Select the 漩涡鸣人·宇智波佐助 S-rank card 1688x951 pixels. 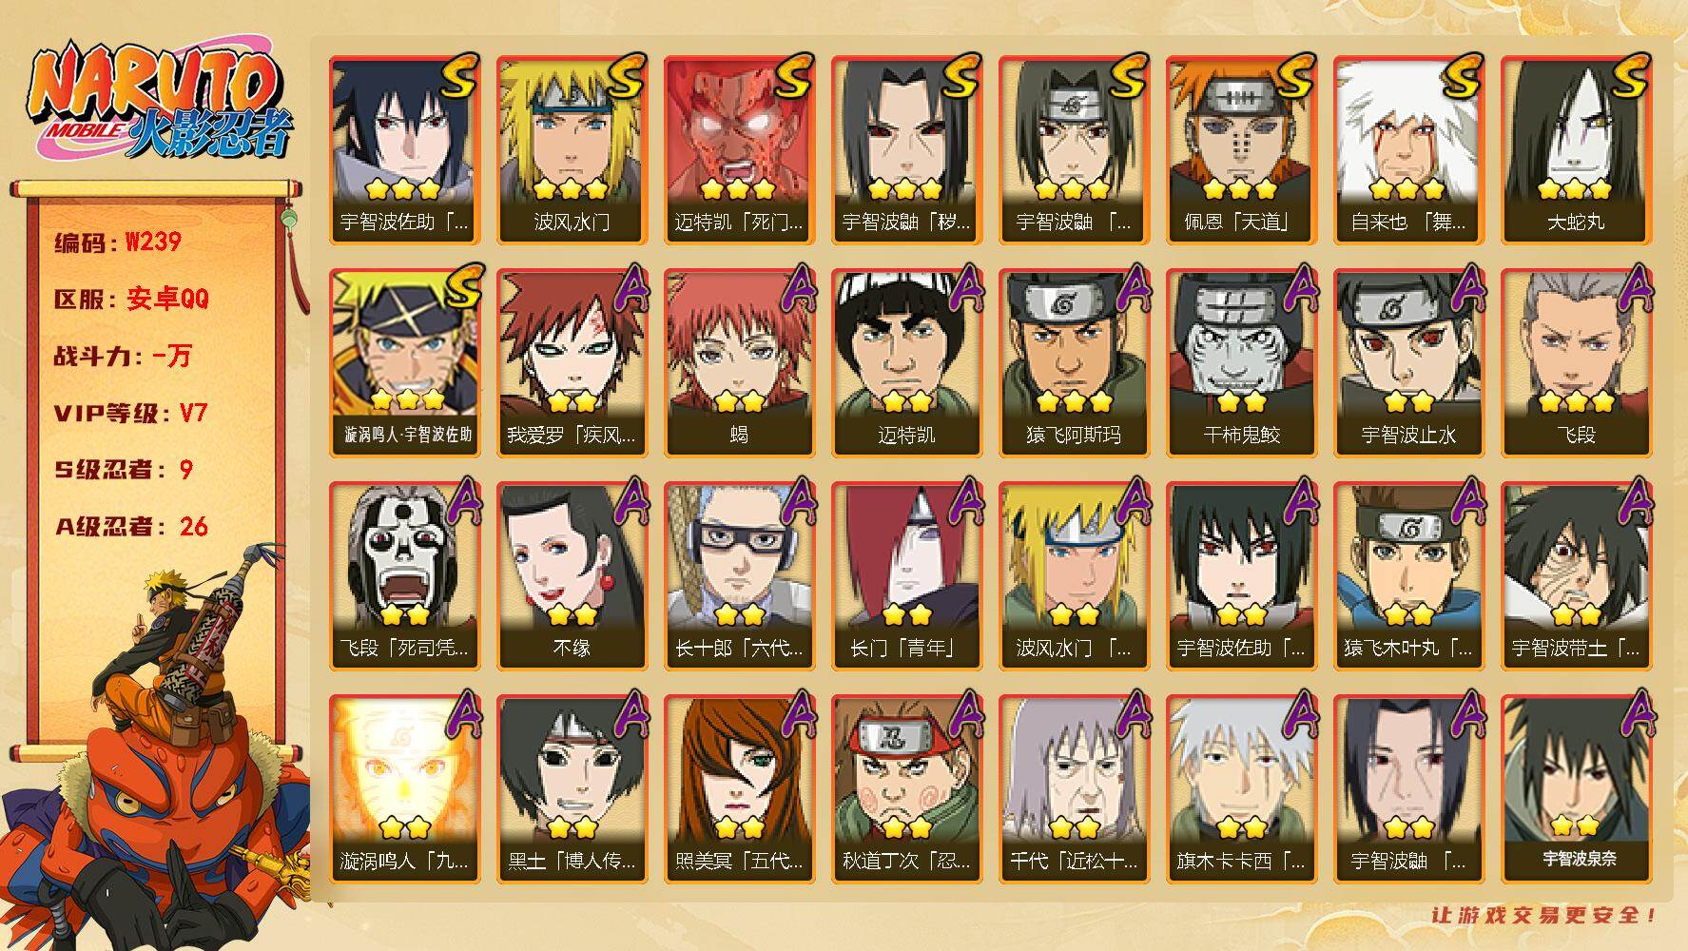point(404,363)
